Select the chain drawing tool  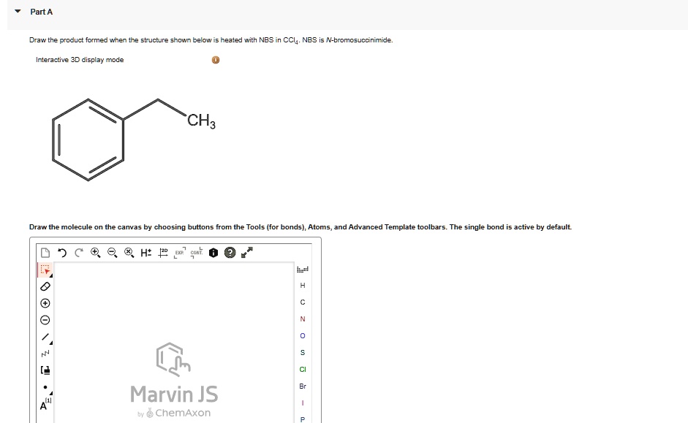pyautogui.click(x=45, y=354)
